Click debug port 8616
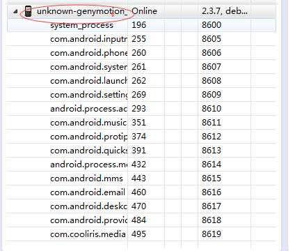The image size is (295, 251). pyautogui.click(x=212, y=192)
